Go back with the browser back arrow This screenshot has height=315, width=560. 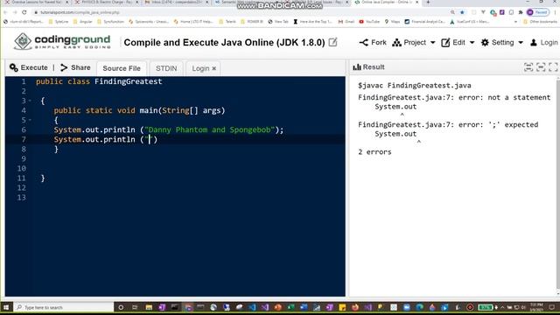[5, 12]
